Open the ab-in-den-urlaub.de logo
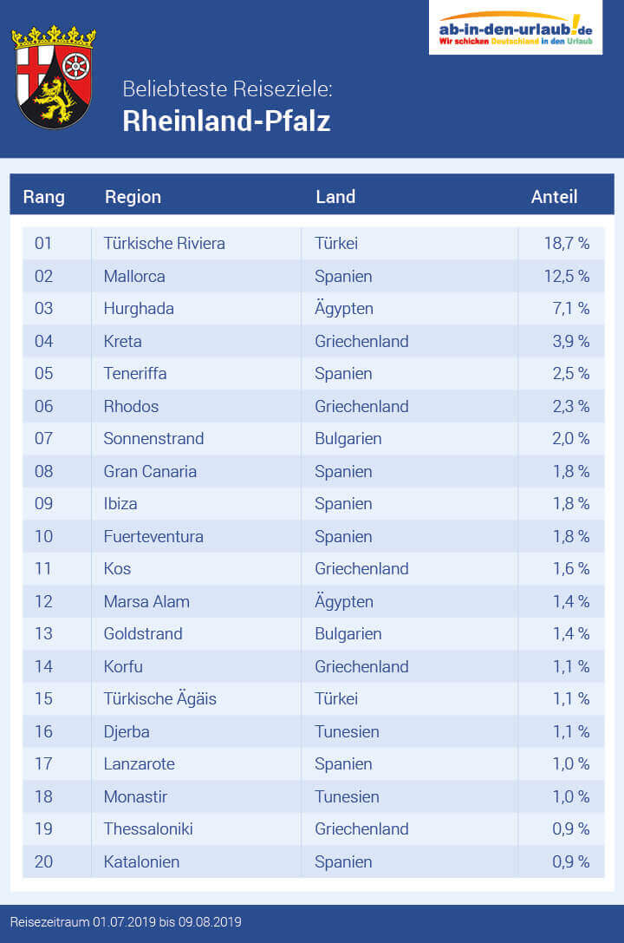624x943 pixels. click(516, 28)
